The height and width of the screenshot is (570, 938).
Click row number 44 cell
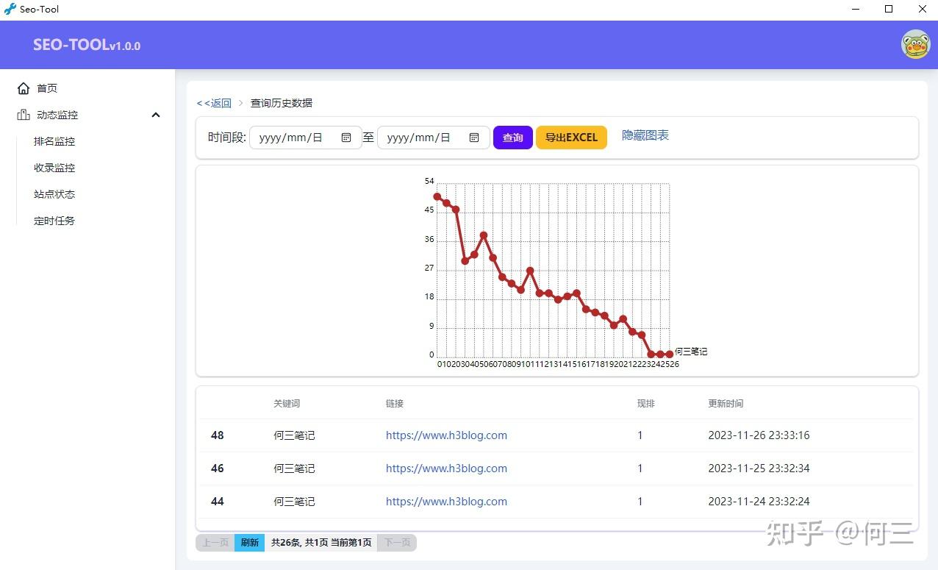click(218, 502)
